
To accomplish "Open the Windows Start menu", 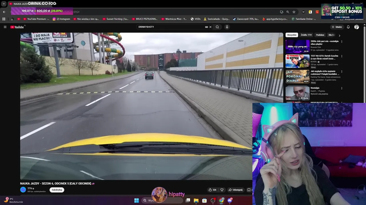I will (136, 200).
